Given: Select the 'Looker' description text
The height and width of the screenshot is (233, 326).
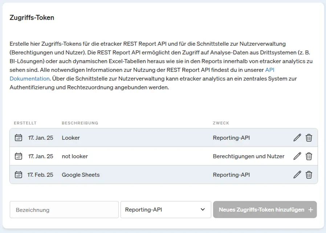Looking at the screenshot, I should 71,138.
